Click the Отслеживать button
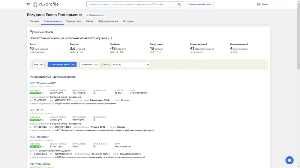Screen dimensions: 300x168 click(95, 15)
